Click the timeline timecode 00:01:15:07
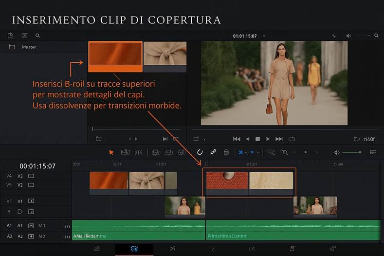 point(37,166)
